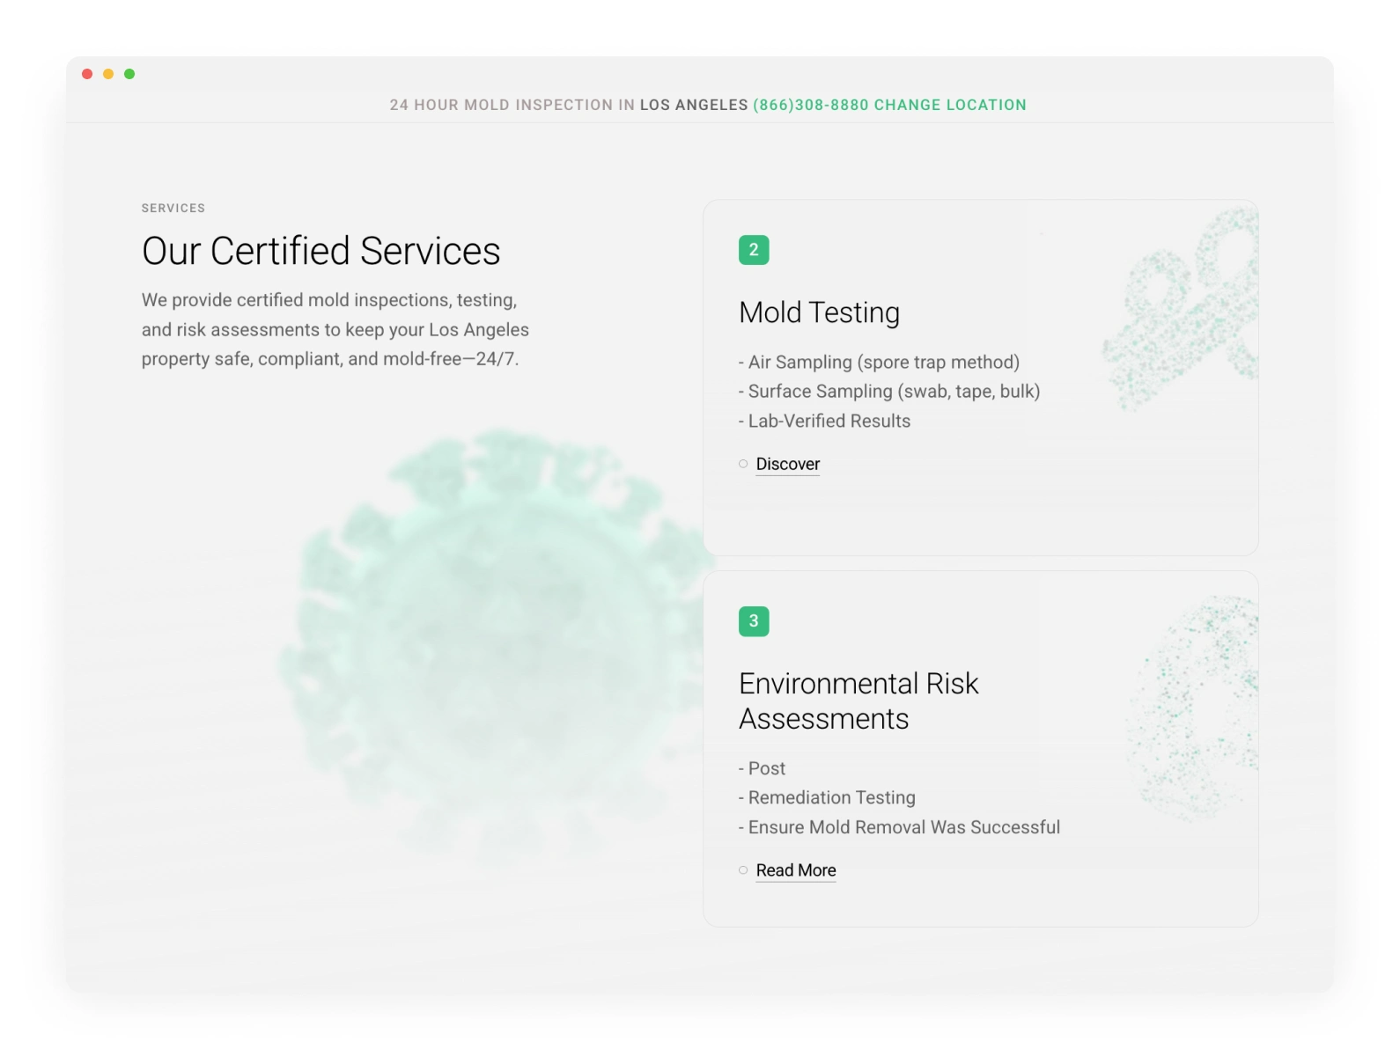This screenshot has width=1400, height=1049.
Task: Open the Read More link under Environmental Risk
Action: coord(796,870)
